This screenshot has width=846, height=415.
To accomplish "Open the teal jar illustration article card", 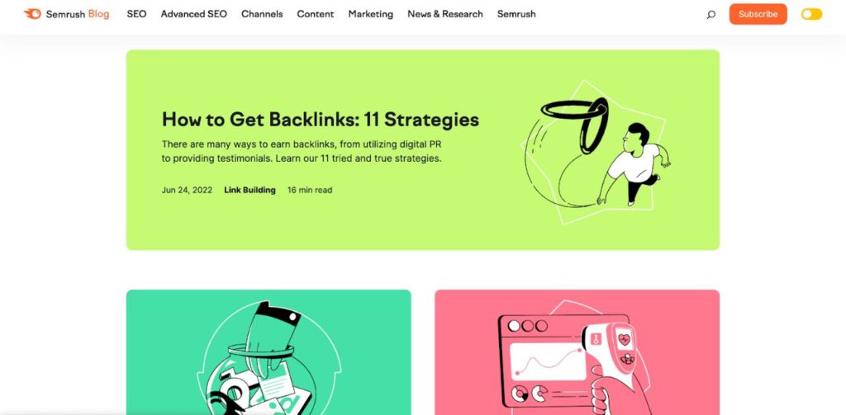I will pos(269,352).
